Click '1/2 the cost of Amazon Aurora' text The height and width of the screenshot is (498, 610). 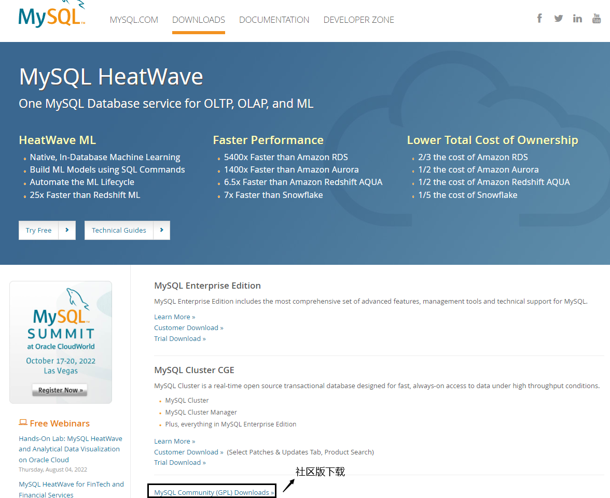click(x=478, y=170)
